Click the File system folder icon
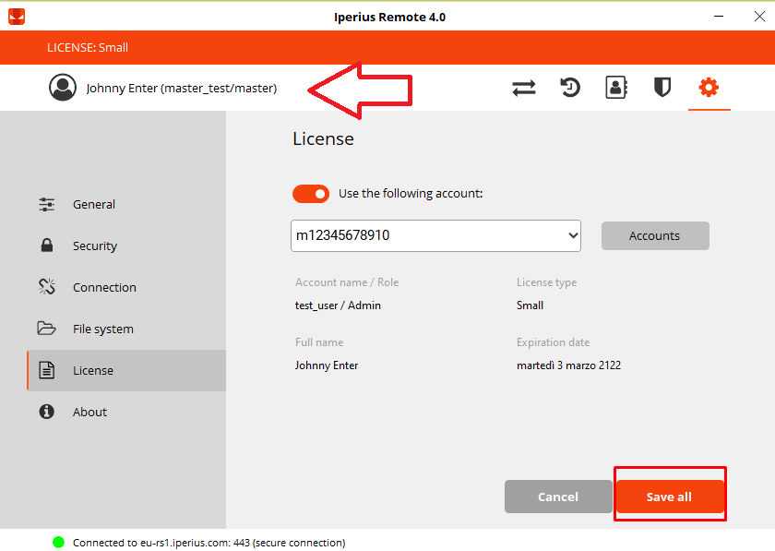Screen dimensions: 775x551 click(46, 328)
